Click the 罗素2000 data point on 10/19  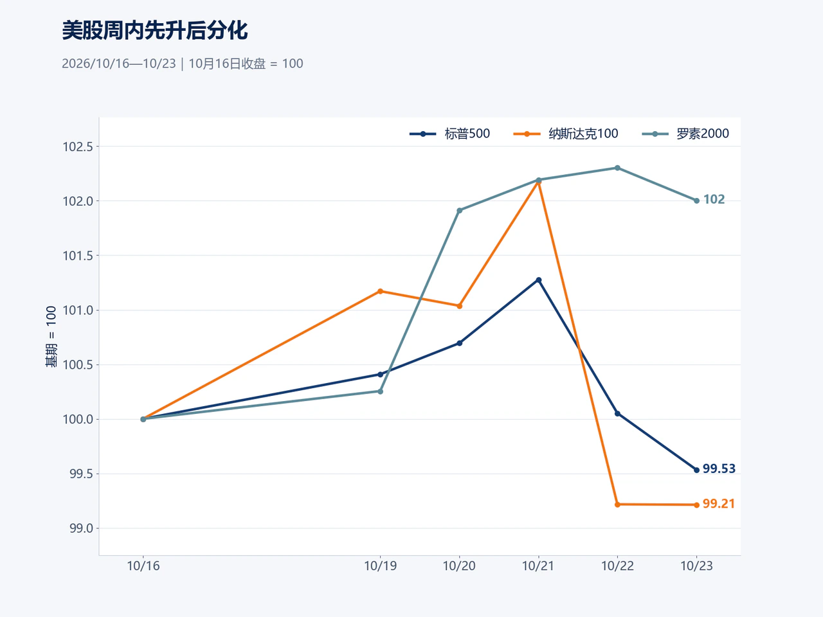tap(380, 391)
